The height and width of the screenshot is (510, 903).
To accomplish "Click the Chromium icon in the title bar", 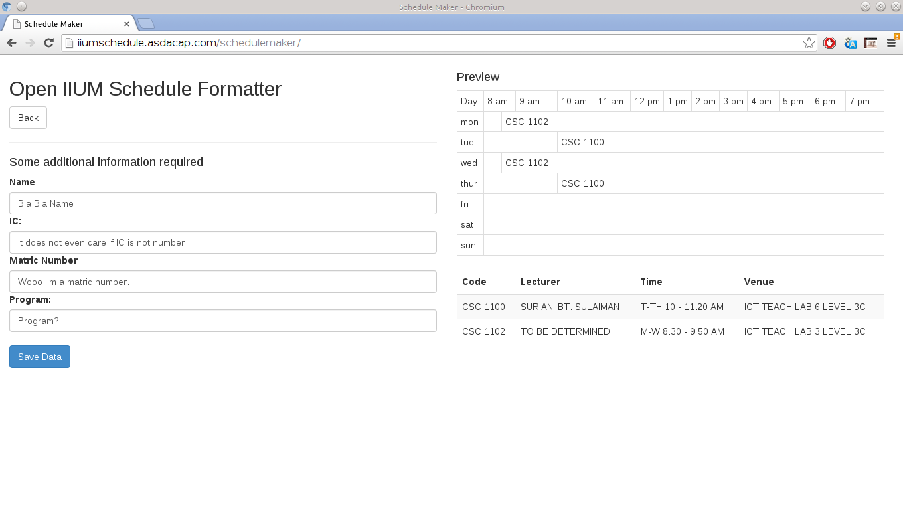I will 7,7.
